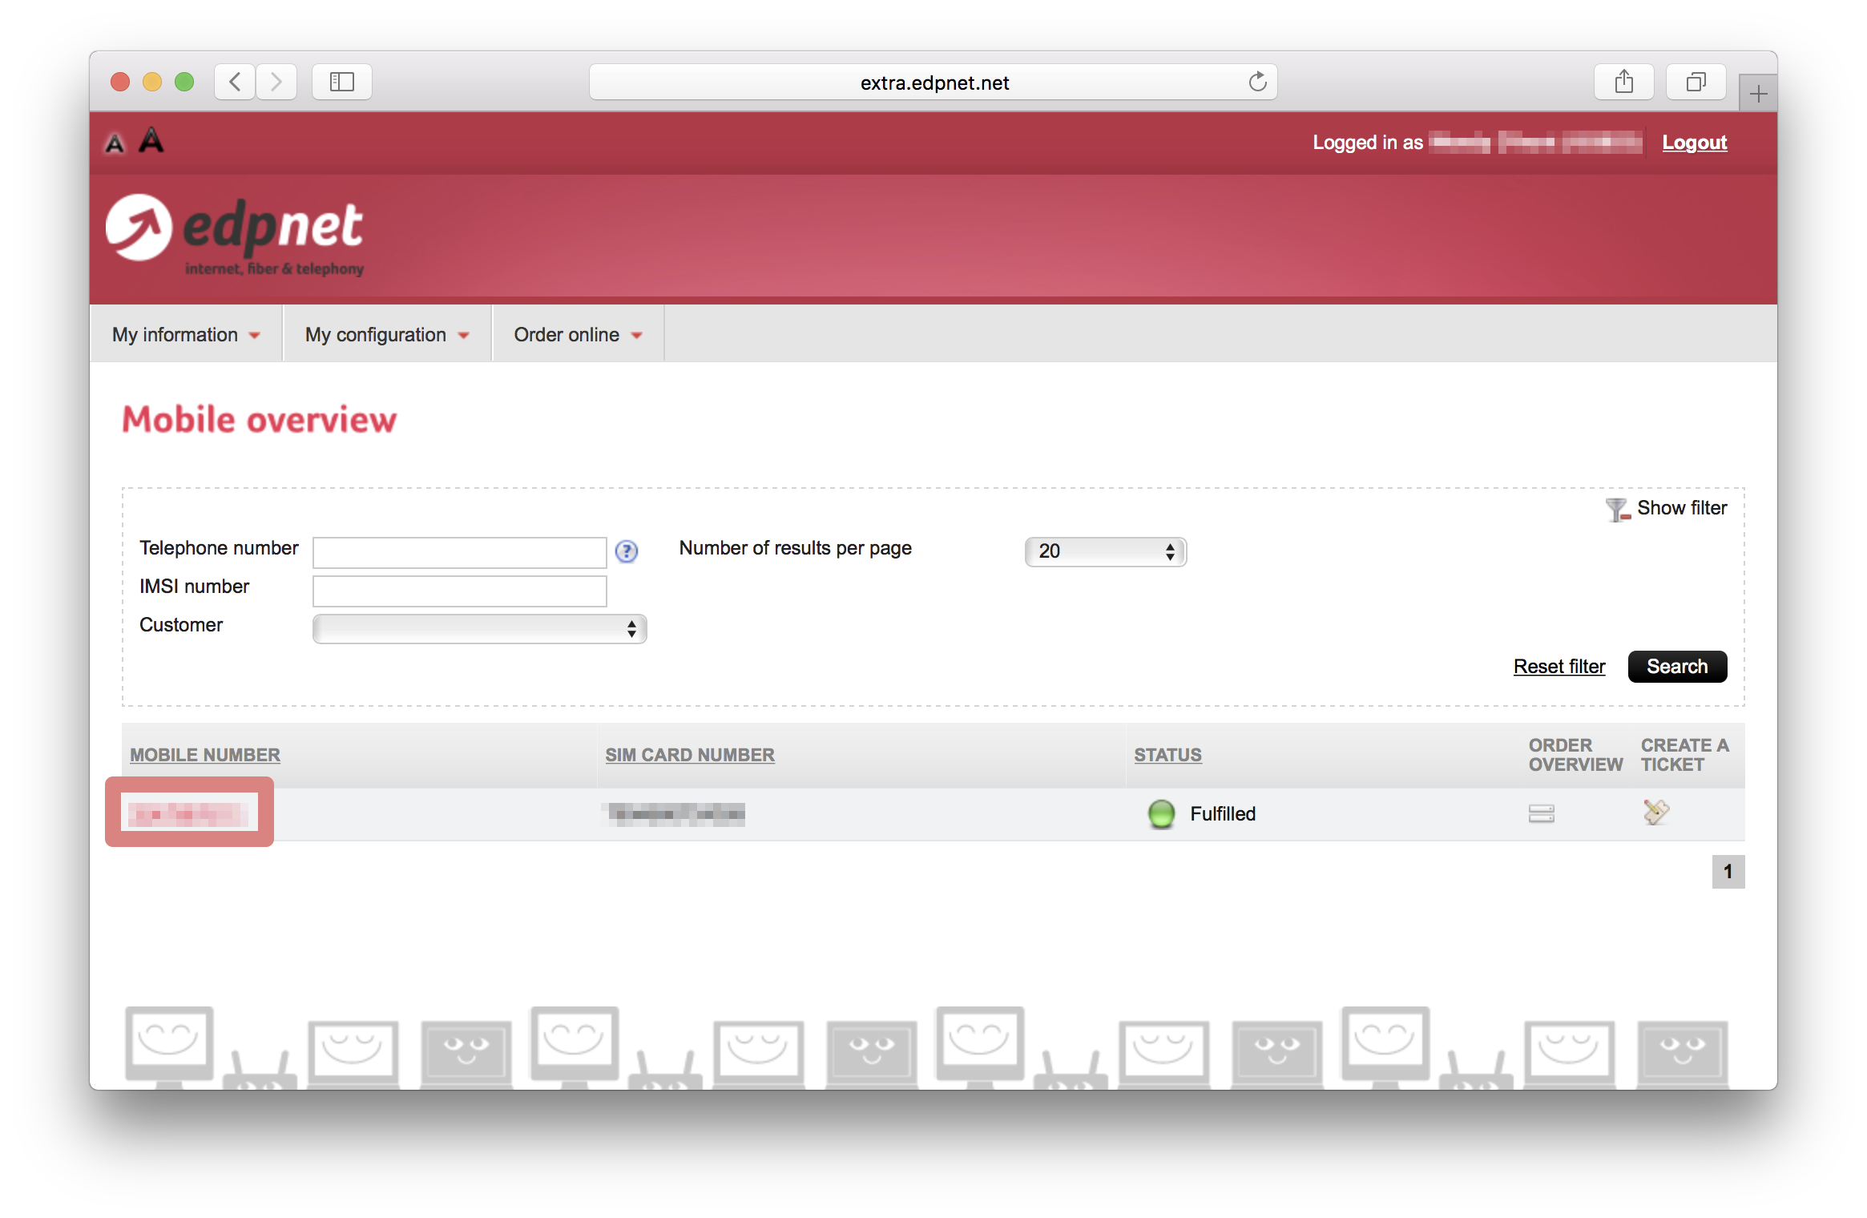Viewport: 1867px width, 1218px height.
Task: Click page 1 pagination button
Action: 1728,872
